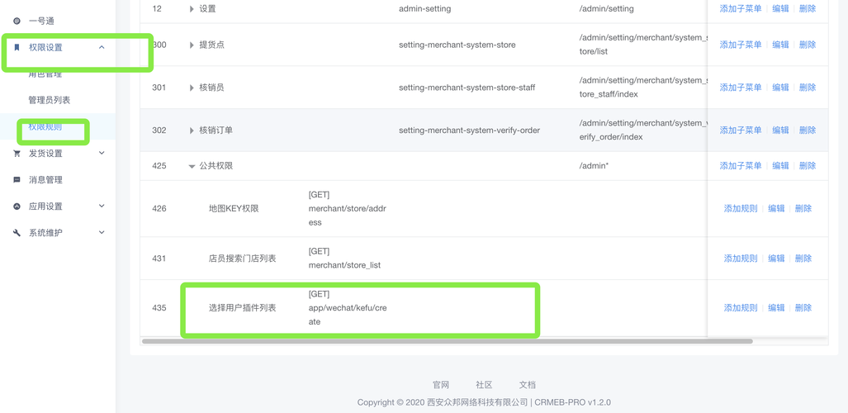Click 添加规则 in the 选择用户插件列表 row
The image size is (848, 413).
(x=741, y=307)
